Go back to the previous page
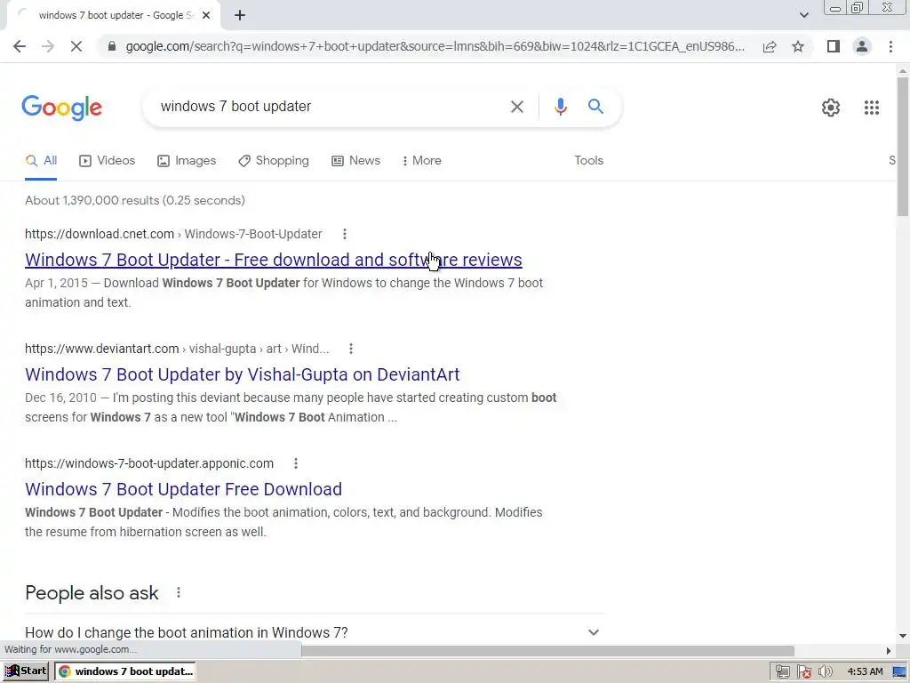The width and height of the screenshot is (910, 683). [x=20, y=46]
